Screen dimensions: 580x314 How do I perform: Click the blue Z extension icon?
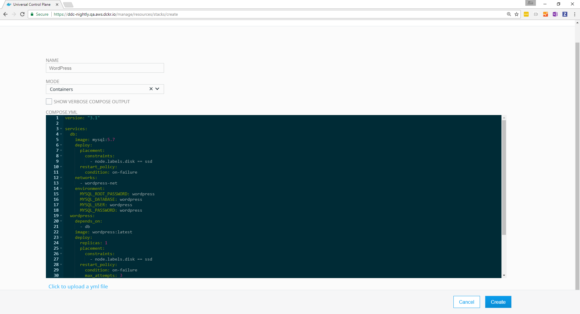565,14
